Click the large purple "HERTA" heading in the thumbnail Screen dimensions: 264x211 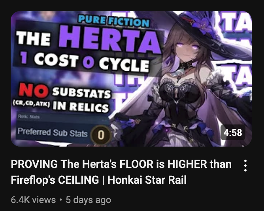pos(109,40)
